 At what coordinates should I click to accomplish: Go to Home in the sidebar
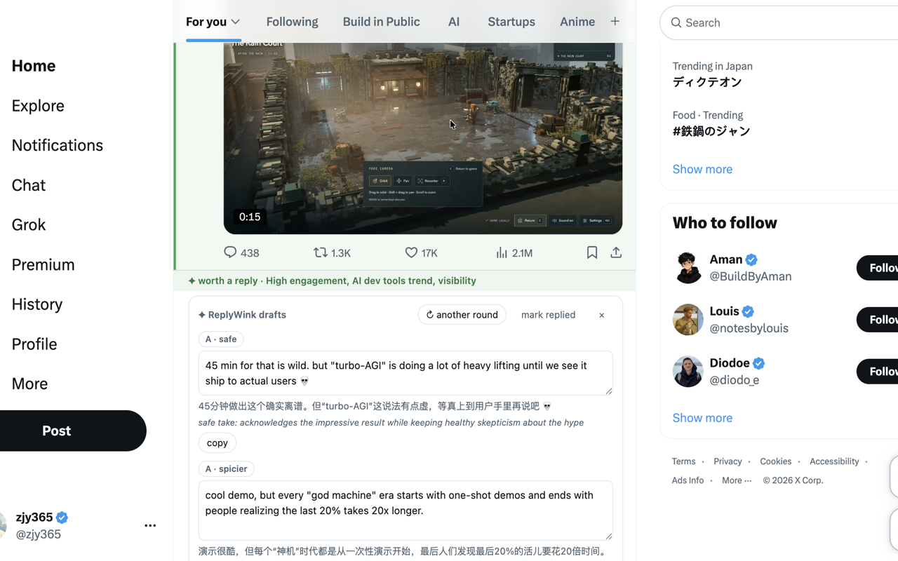coord(34,65)
